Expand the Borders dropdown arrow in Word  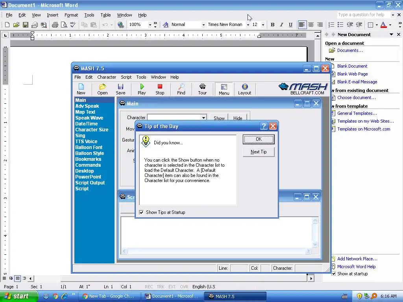point(377,25)
